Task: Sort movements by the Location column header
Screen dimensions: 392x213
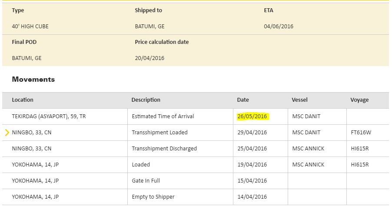Action: (23, 100)
